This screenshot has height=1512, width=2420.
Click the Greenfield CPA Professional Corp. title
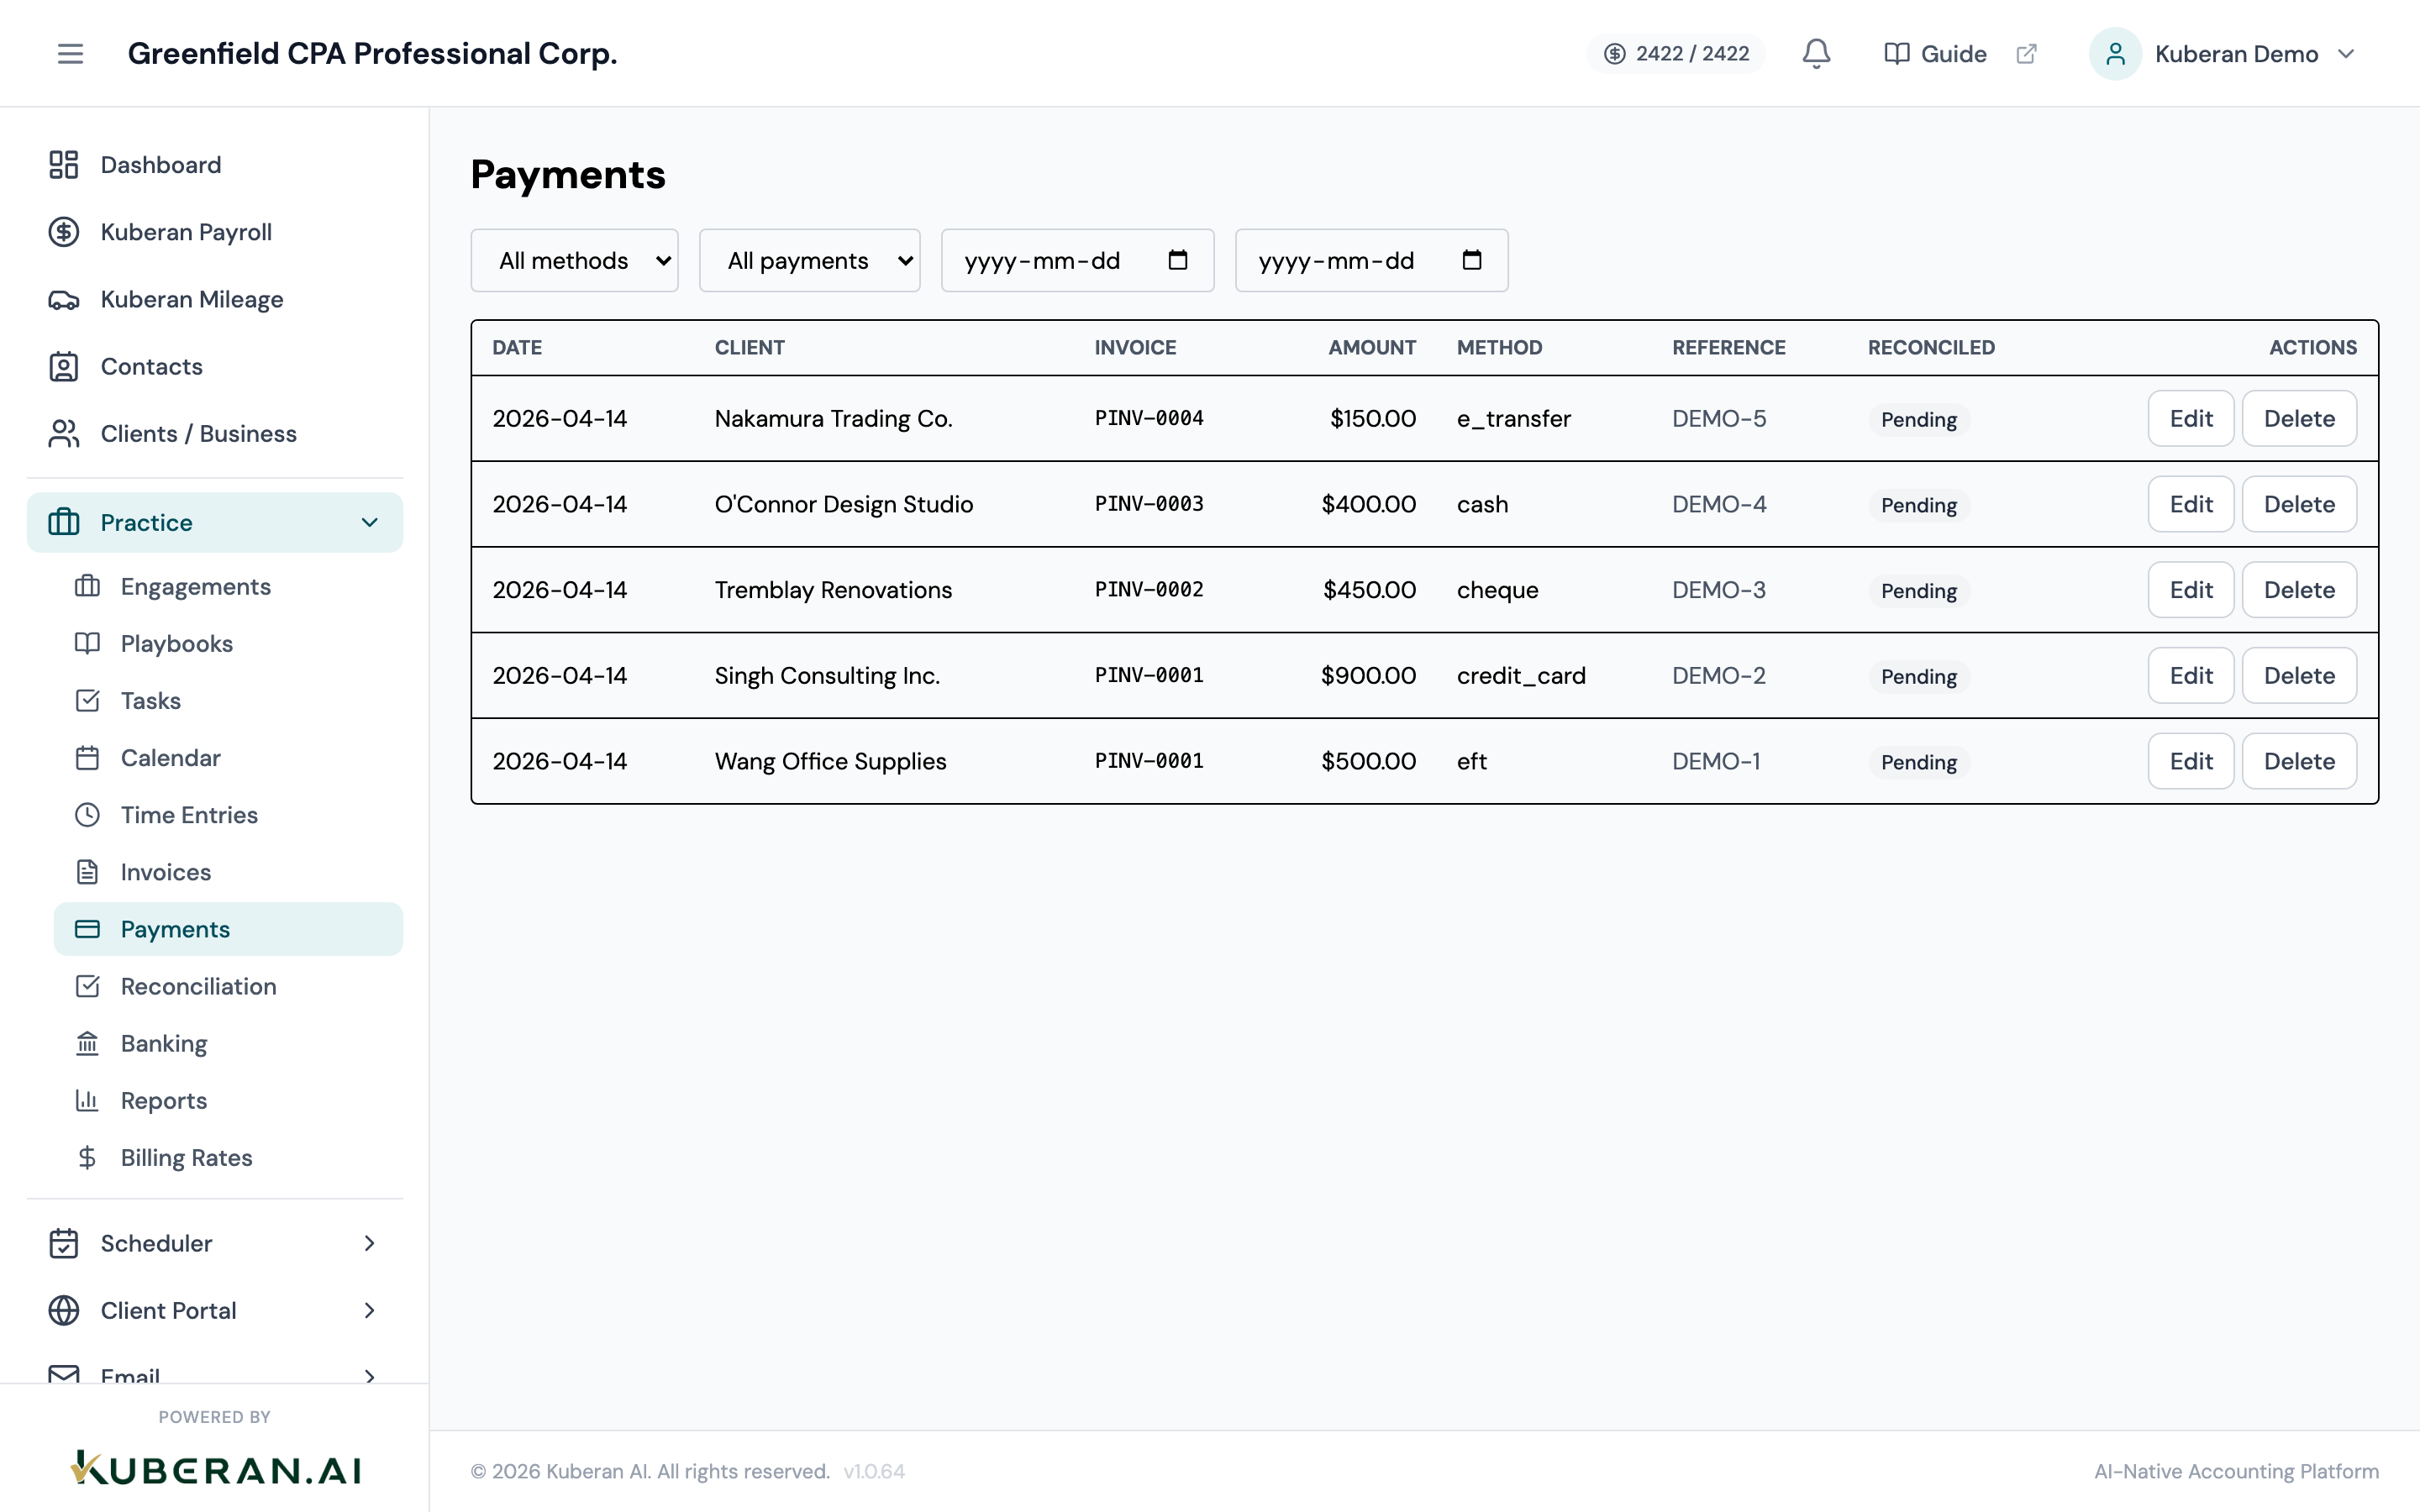372,53
